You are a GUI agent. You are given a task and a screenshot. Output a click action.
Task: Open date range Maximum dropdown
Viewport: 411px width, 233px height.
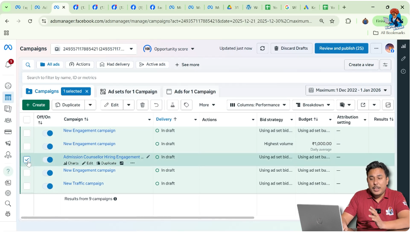pos(348,90)
